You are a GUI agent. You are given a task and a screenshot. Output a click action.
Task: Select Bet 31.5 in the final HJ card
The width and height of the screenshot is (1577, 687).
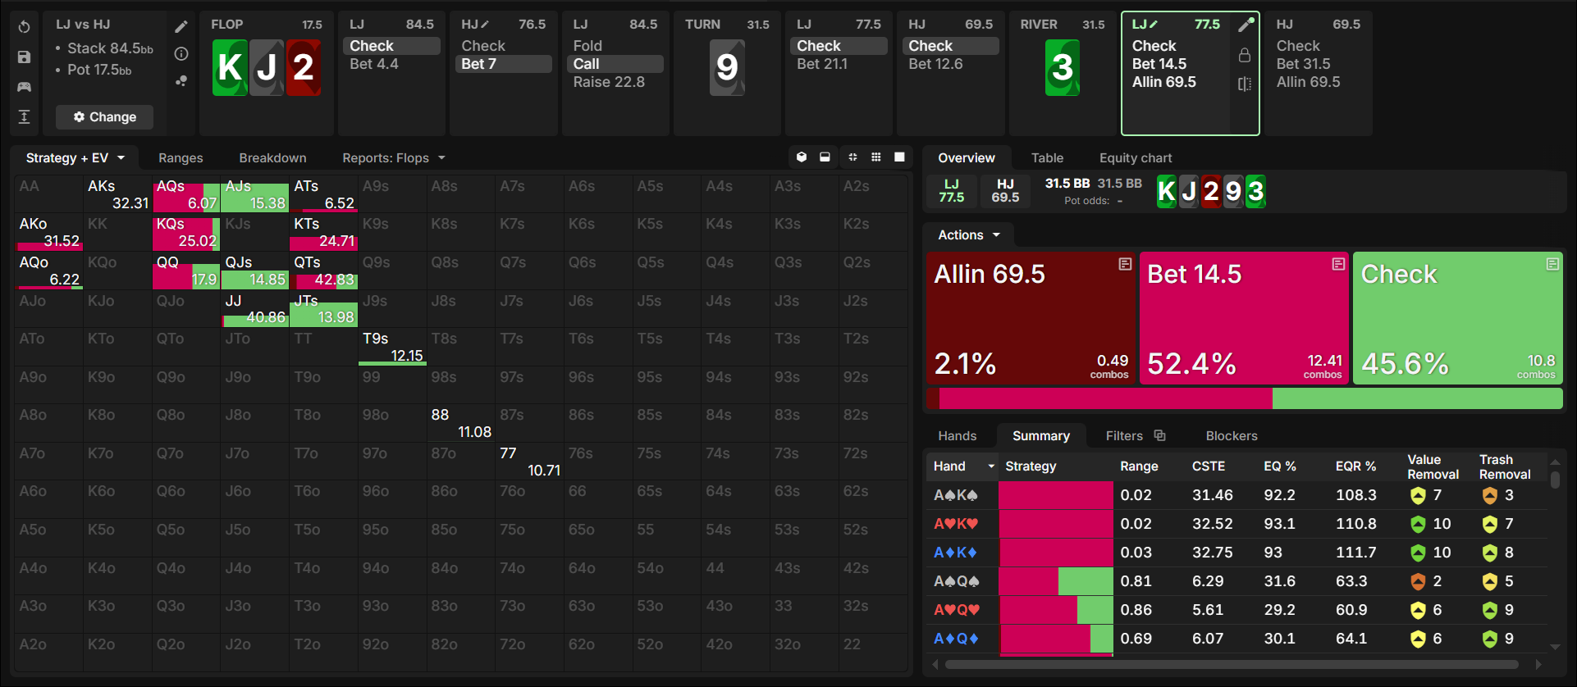pos(1304,64)
